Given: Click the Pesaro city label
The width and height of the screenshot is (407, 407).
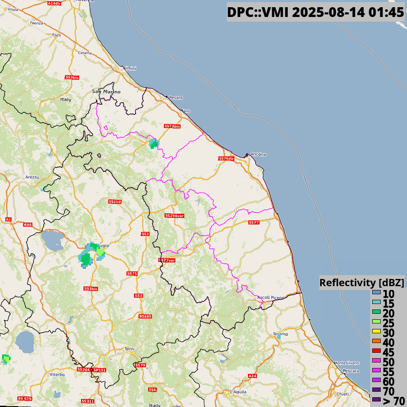Looking at the screenshot, I should 176,98.
